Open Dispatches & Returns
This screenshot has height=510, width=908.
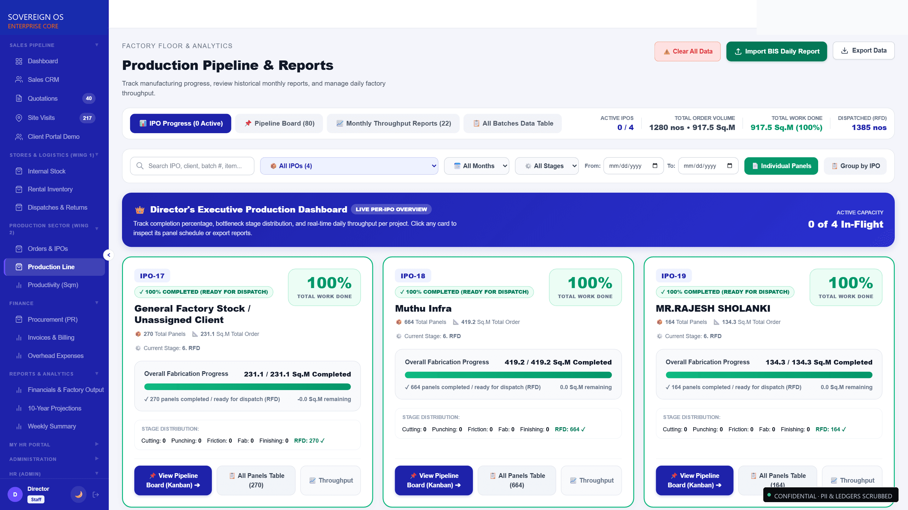click(54, 208)
